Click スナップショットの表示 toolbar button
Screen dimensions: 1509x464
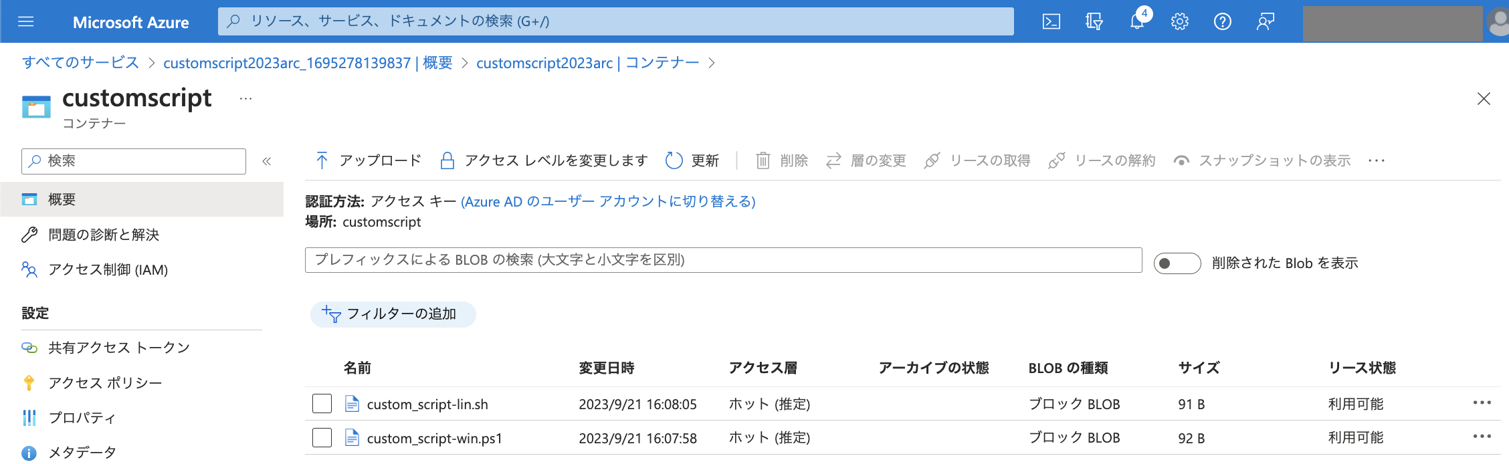point(1262,160)
